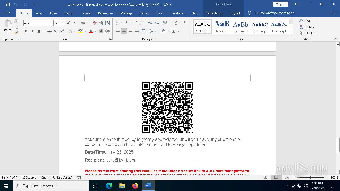Show paragraph marks with pilcrow icon

click(x=185, y=23)
